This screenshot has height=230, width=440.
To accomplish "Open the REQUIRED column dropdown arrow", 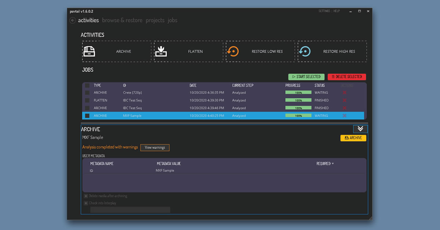I will pos(333,164).
